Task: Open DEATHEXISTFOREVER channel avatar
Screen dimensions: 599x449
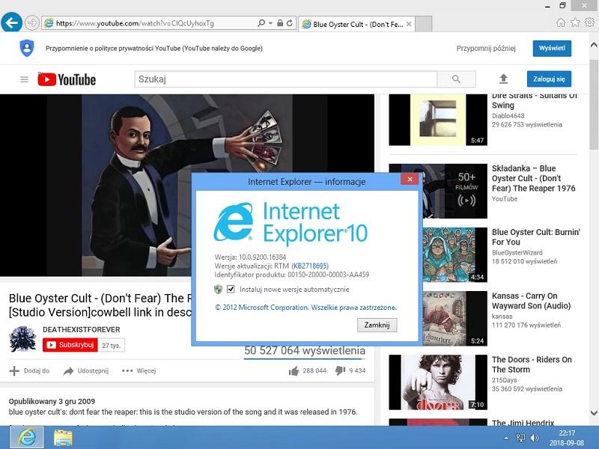Action: 22,339
